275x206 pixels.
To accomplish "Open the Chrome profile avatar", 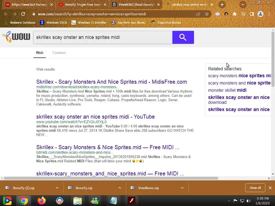I will coord(260,14).
